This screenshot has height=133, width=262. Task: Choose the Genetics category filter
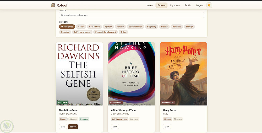coord(65,32)
